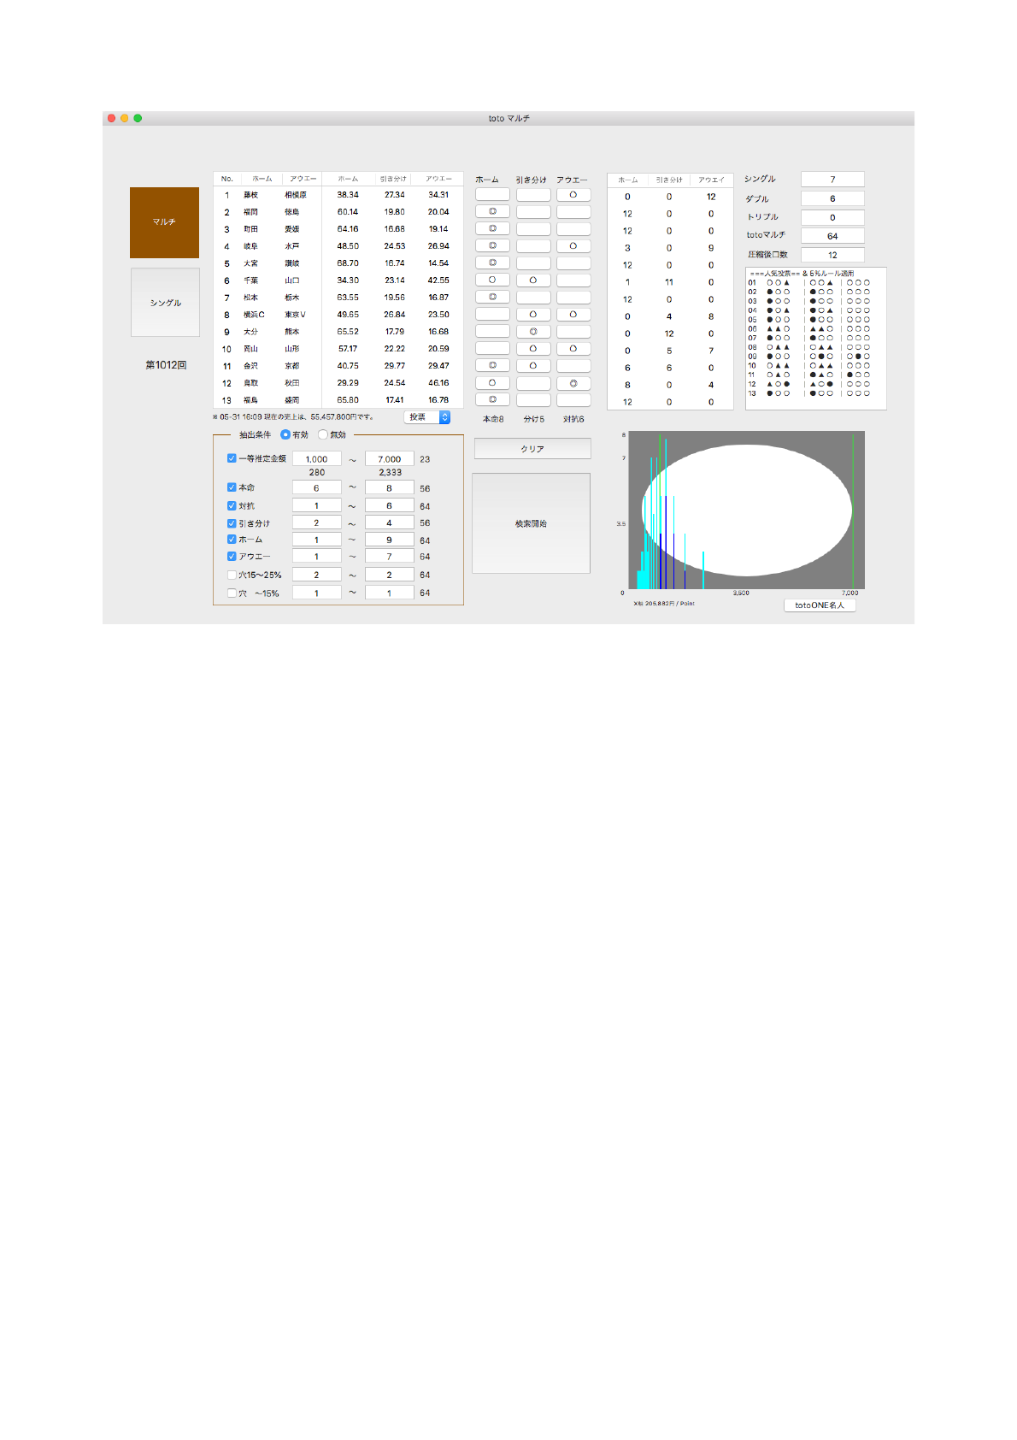Edit 本命 maximum value field
Viewport: 1017px width, 1440px height.
(390, 487)
